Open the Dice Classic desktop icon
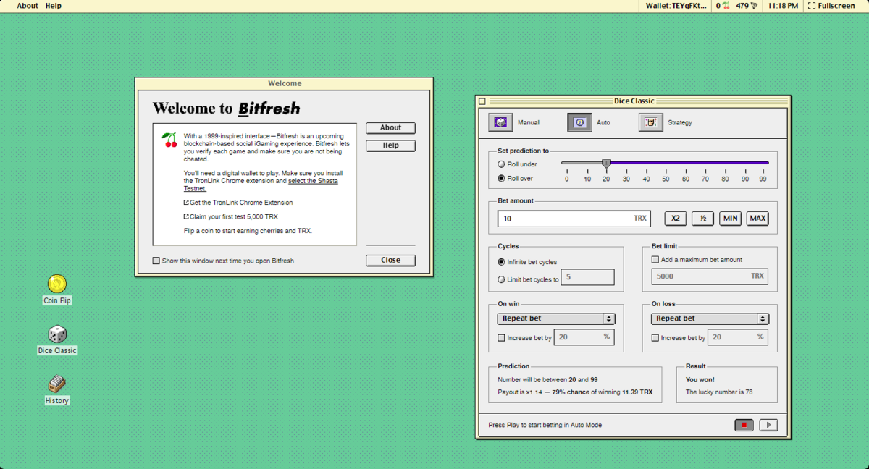The image size is (869, 469). coord(57,339)
